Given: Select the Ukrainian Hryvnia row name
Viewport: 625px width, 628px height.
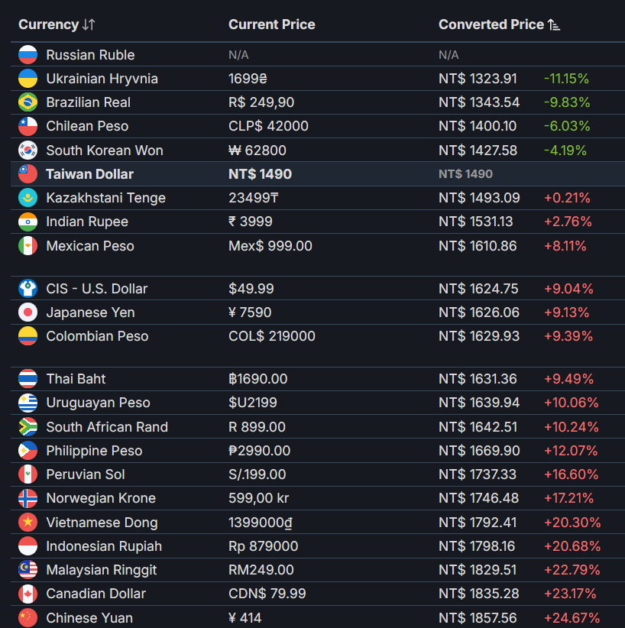Looking at the screenshot, I should coord(102,79).
